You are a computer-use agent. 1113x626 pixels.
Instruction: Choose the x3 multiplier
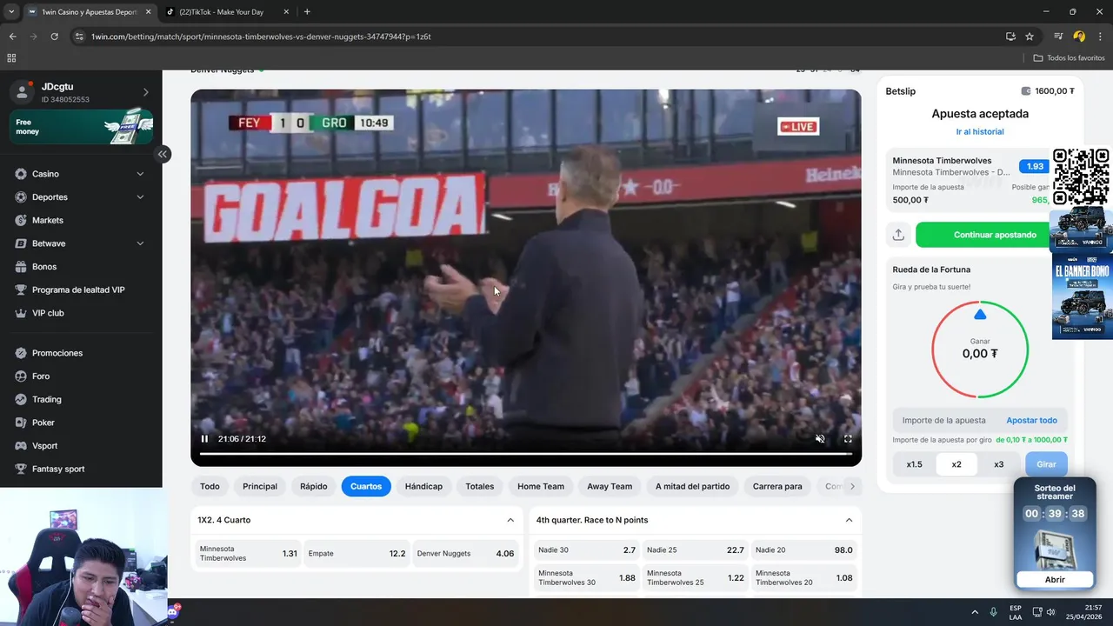tap(998, 464)
